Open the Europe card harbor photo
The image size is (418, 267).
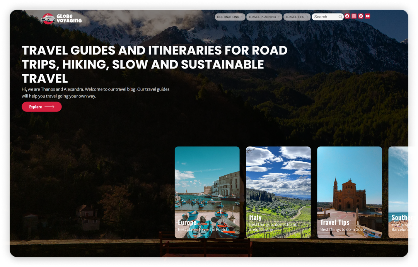click(207, 182)
